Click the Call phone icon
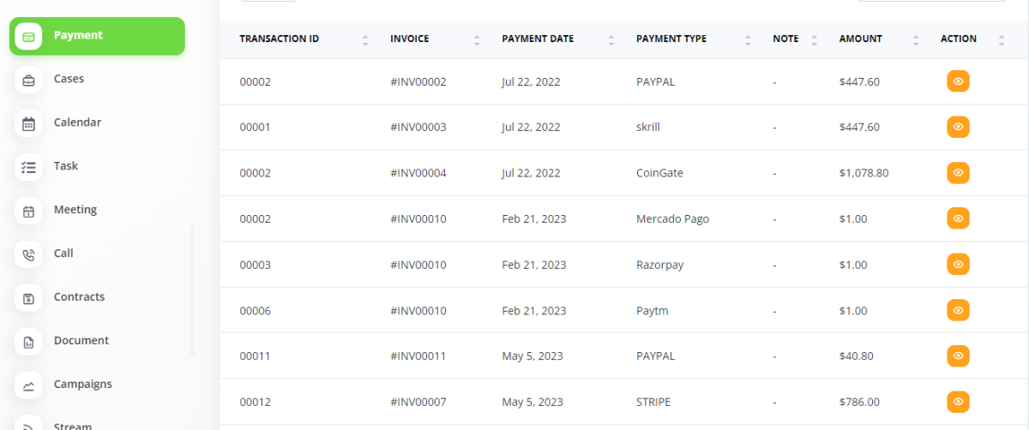This screenshot has height=430, width=1029. tap(28, 254)
